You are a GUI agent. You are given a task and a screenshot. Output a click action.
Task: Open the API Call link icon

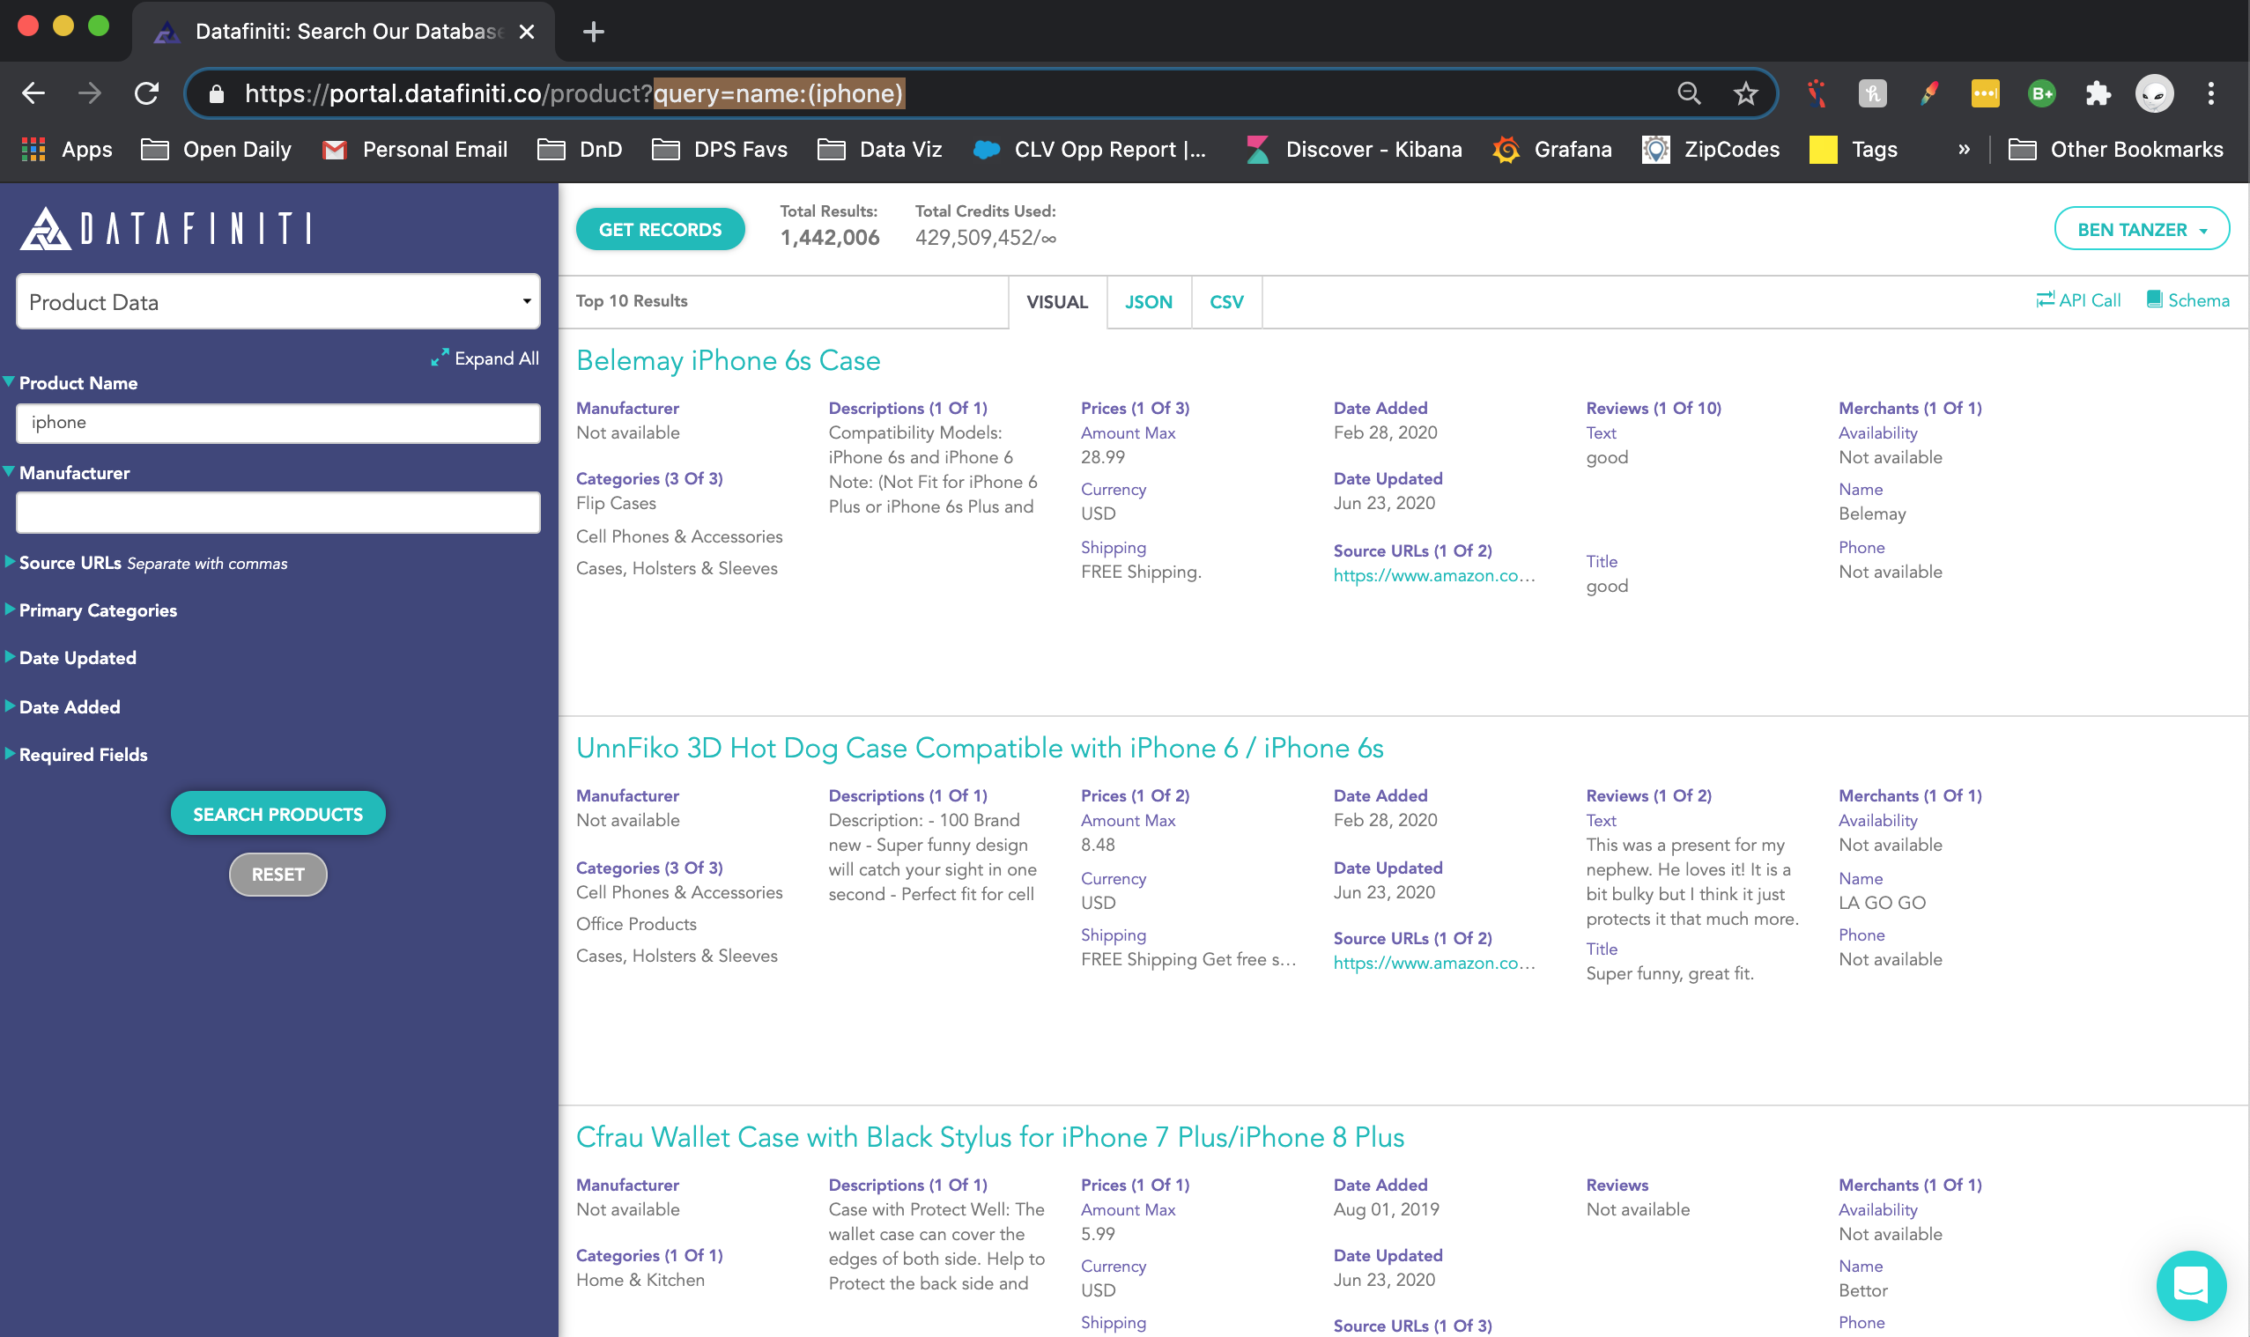[2045, 300]
